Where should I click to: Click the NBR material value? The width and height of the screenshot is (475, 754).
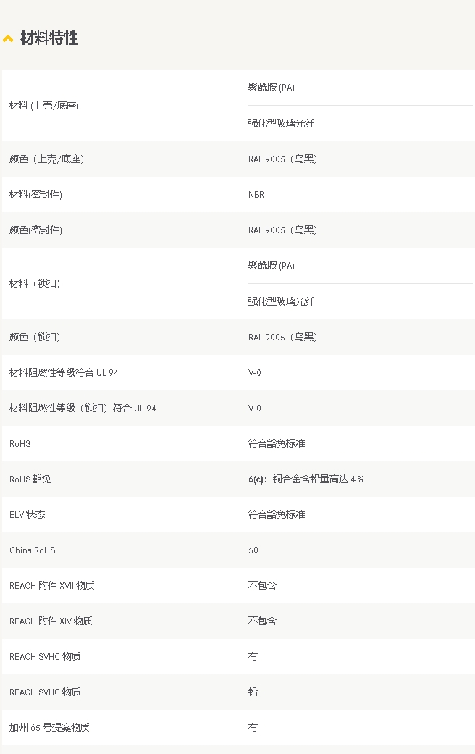pos(256,195)
